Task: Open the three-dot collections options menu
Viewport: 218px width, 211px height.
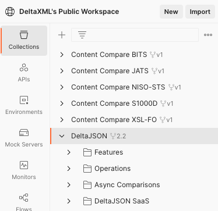Action: point(208,35)
